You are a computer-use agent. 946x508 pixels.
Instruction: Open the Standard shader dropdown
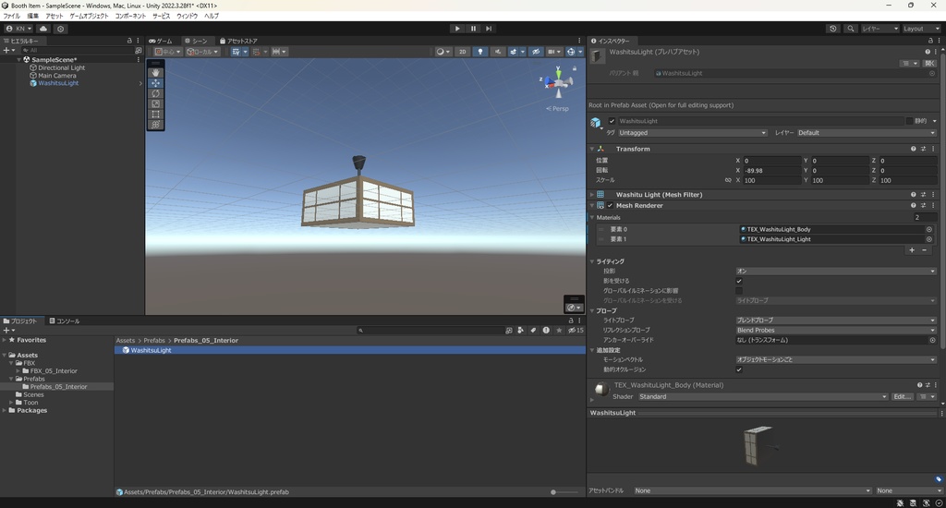coord(762,396)
